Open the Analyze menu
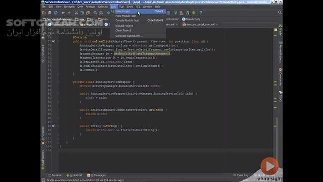This screenshot has width=323, height=182. point(90,7)
